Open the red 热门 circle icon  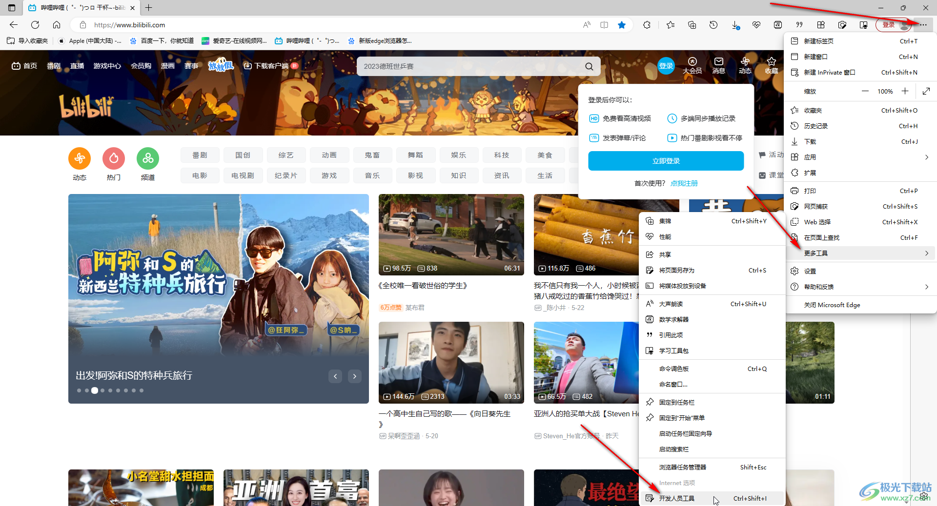pyautogui.click(x=114, y=158)
